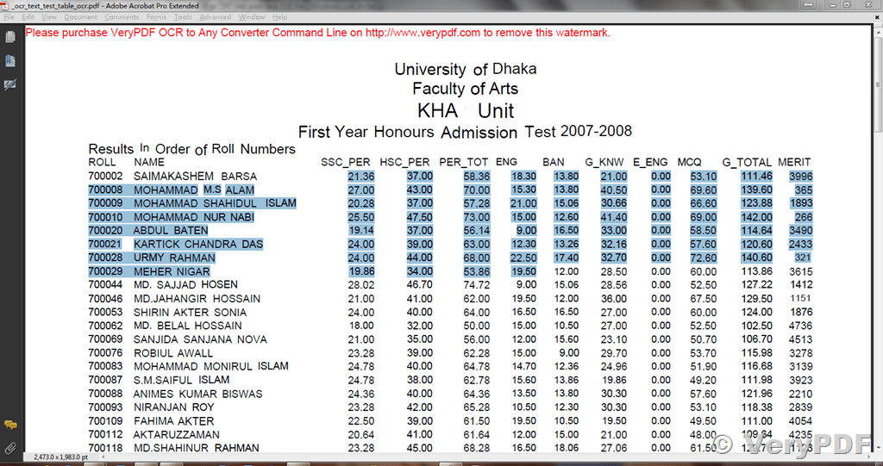Close the document with the black X
The image size is (883, 466).
pos(877,17)
